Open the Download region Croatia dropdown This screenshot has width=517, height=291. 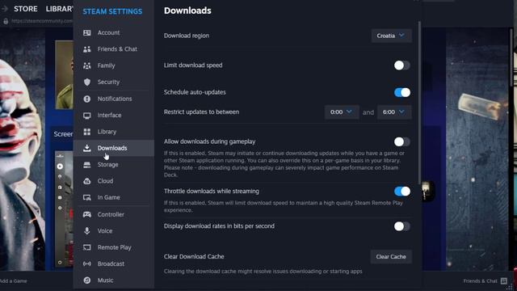pyautogui.click(x=391, y=36)
